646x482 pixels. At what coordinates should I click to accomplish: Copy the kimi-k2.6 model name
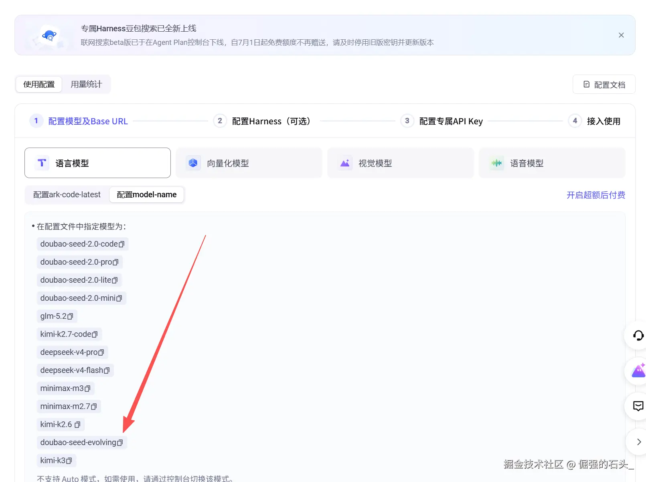pos(77,425)
